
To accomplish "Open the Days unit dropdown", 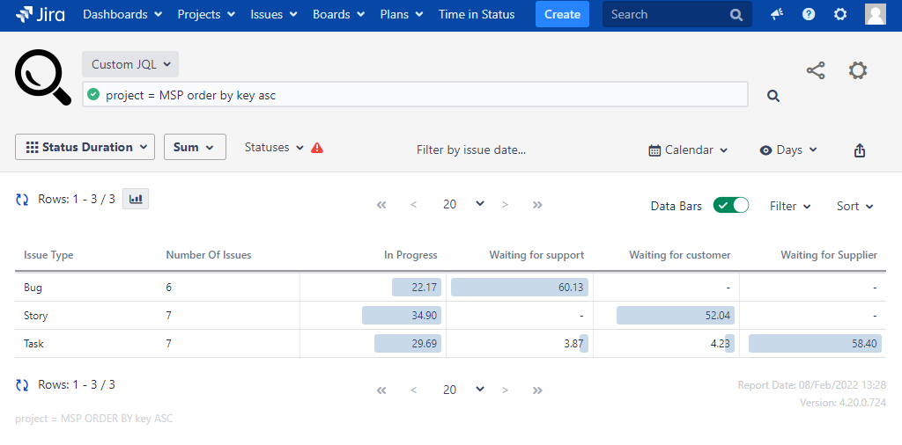I will 788,150.
